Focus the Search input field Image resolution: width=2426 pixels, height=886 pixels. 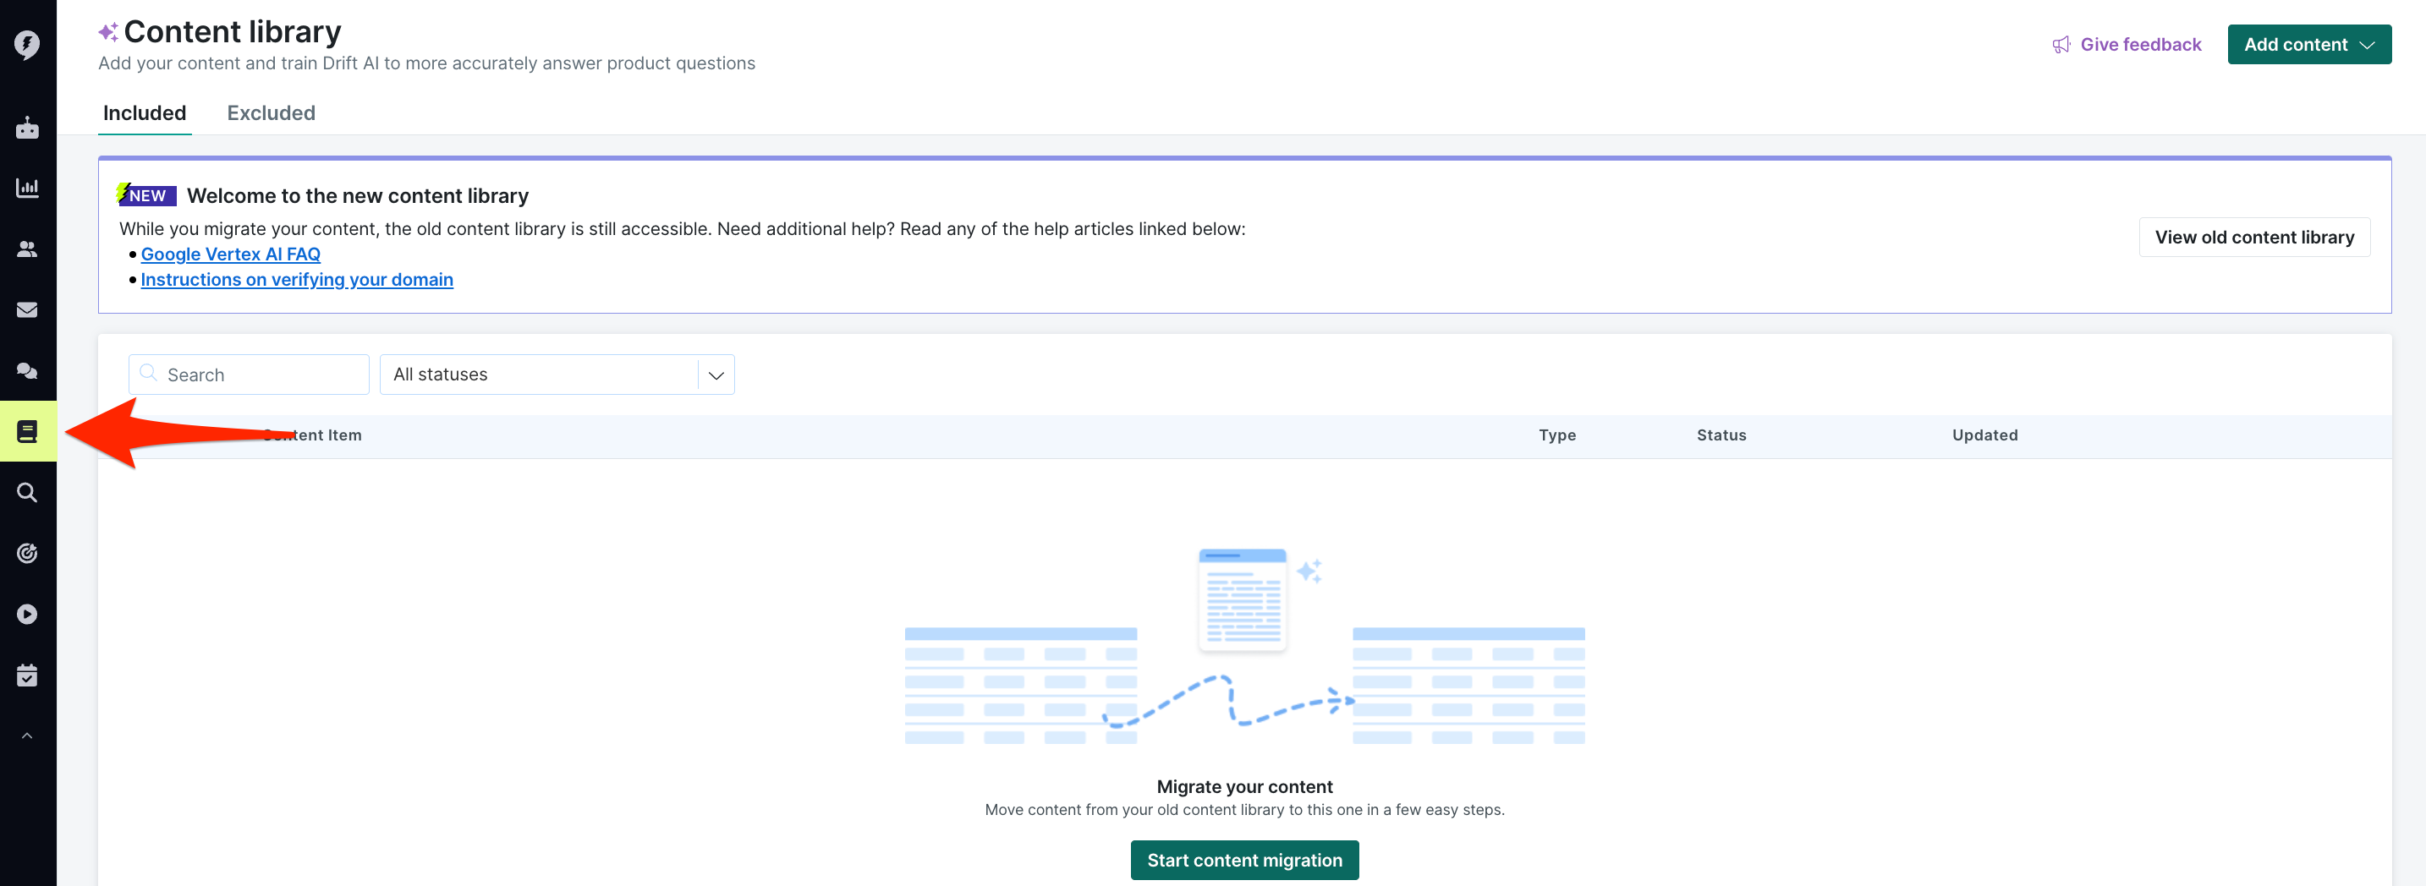249,375
